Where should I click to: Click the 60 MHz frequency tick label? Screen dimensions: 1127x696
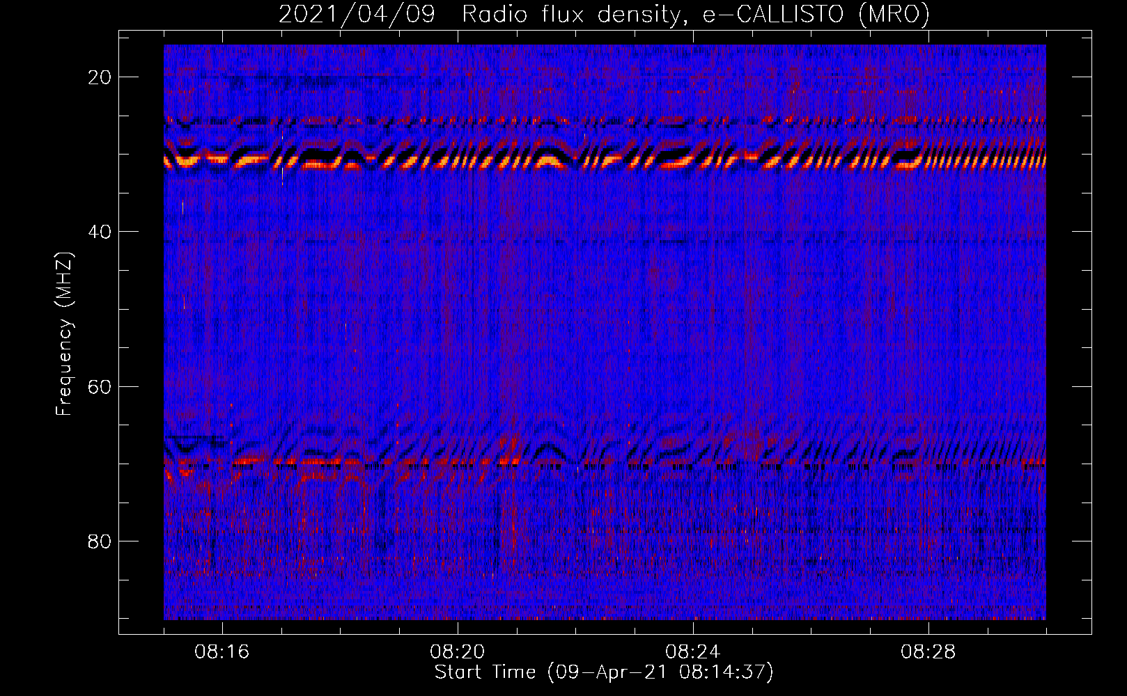pyautogui.click(x=100, y=386)
